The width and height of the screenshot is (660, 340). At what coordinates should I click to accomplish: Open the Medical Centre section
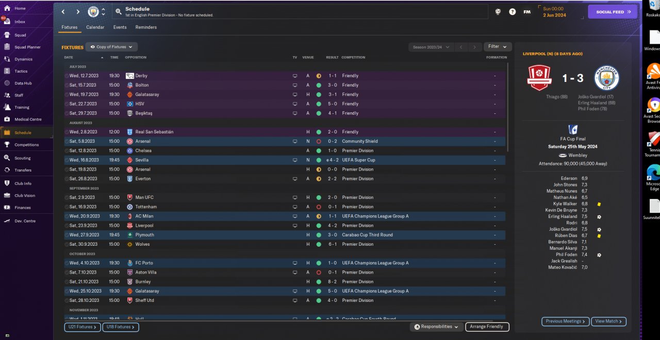(x=7, y=120)
